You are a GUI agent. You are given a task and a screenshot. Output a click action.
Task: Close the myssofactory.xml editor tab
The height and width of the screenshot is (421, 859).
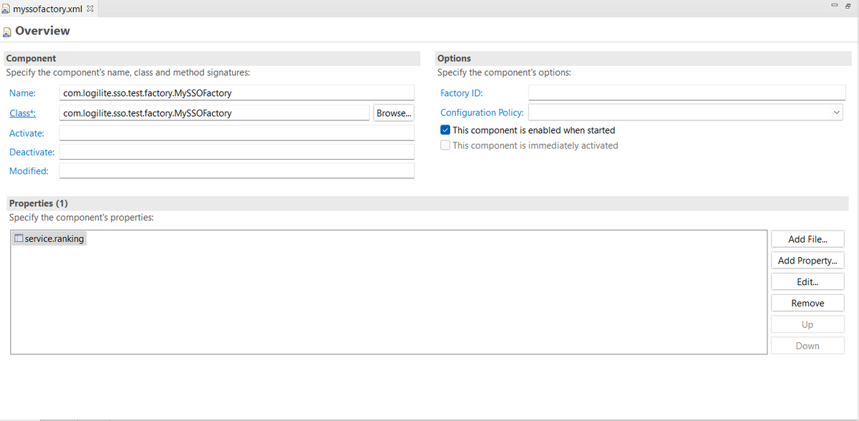click(90, 8)
